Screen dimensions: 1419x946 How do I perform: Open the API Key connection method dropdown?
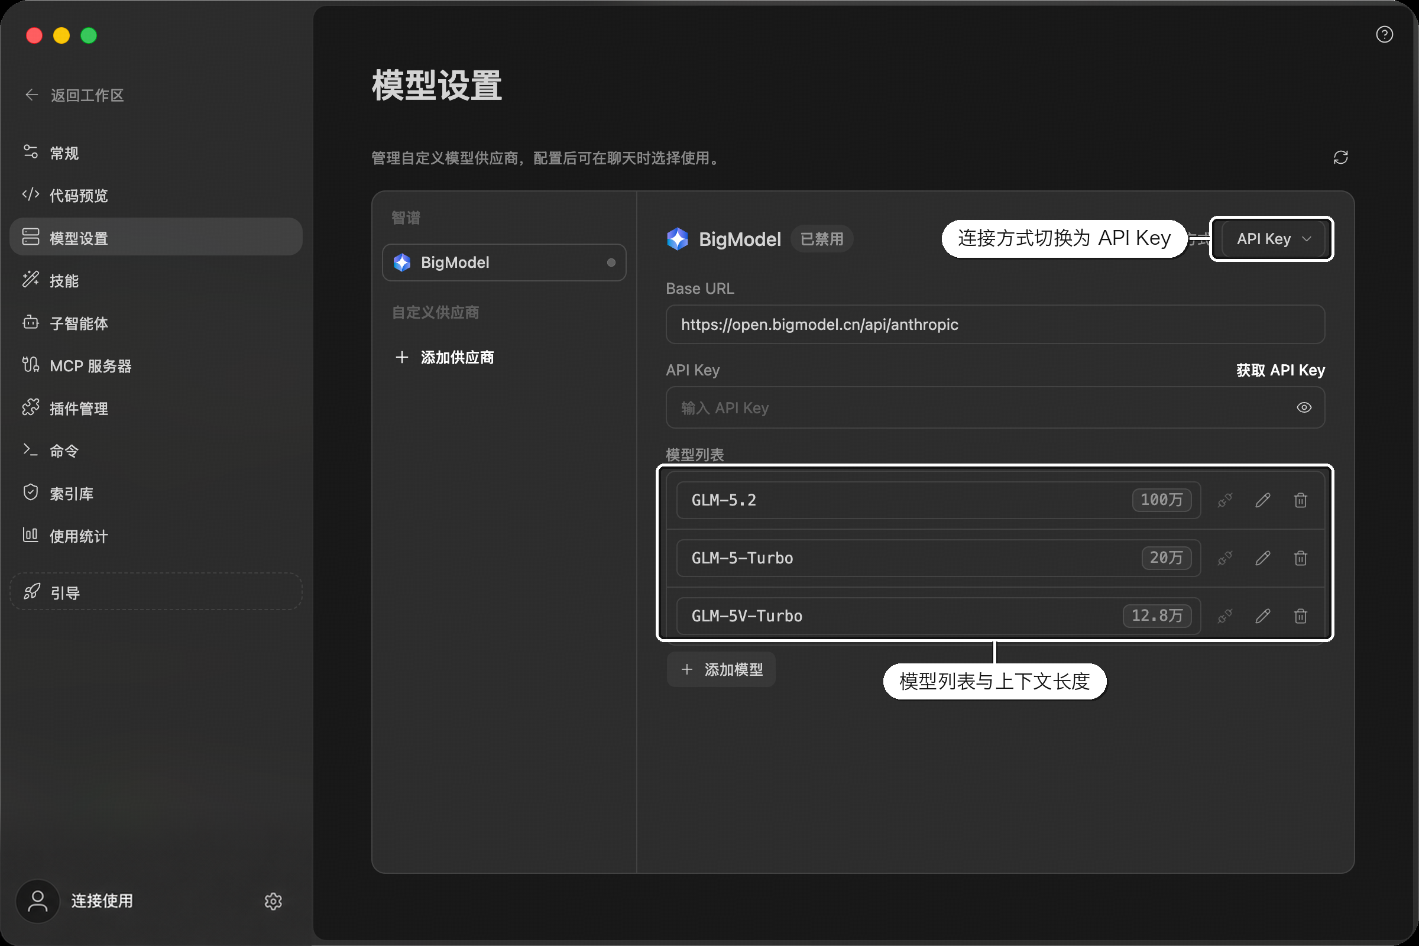[1272, 239]
